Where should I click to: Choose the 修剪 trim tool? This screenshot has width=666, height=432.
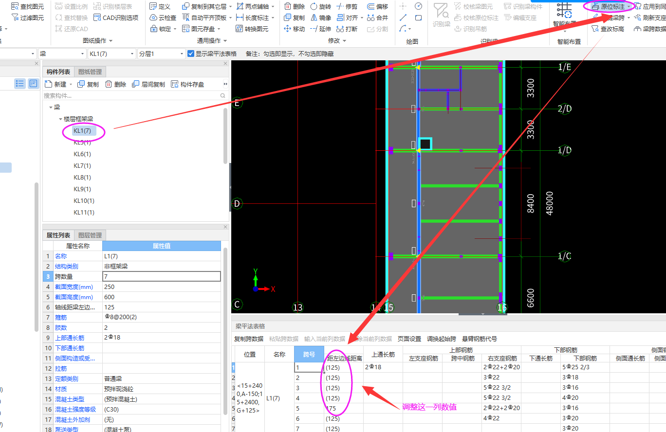tap(347, 6)
